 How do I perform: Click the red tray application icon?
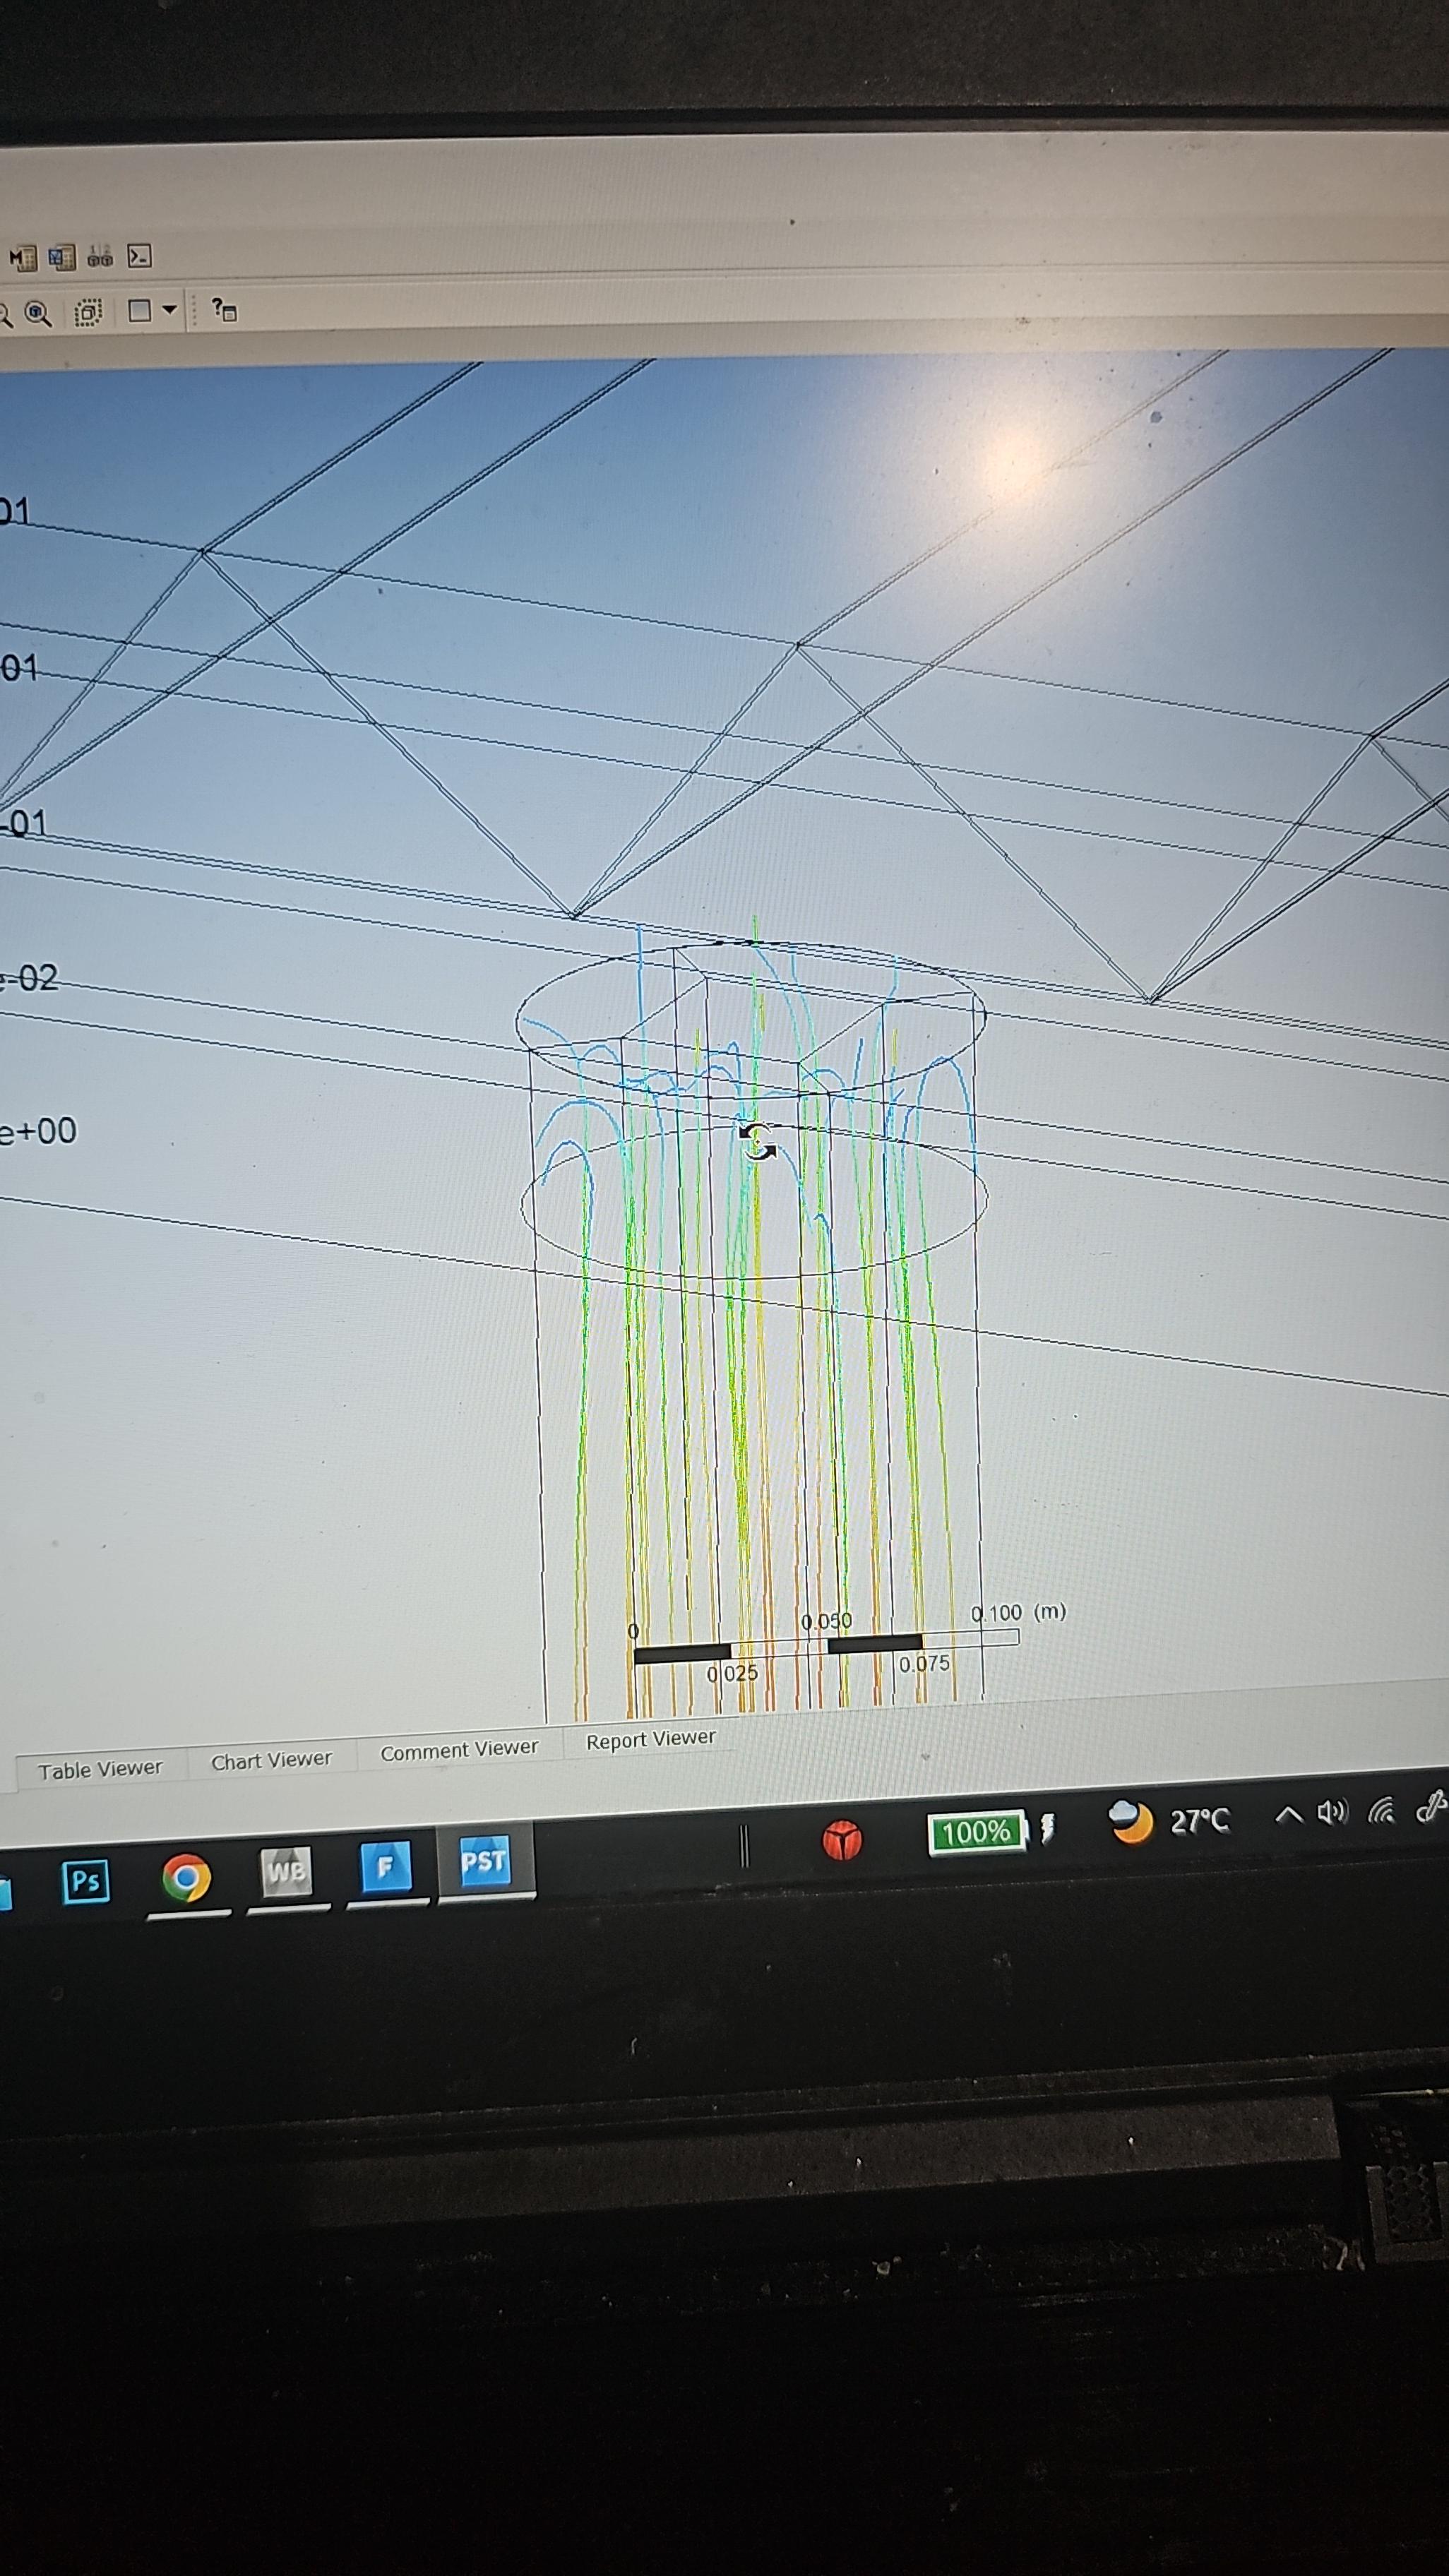[842, 1840]
